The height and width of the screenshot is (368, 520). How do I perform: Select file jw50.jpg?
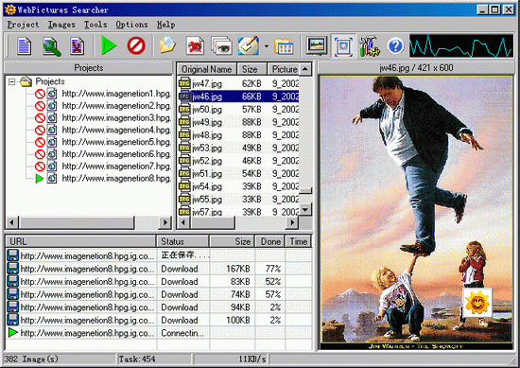[207, 110]
